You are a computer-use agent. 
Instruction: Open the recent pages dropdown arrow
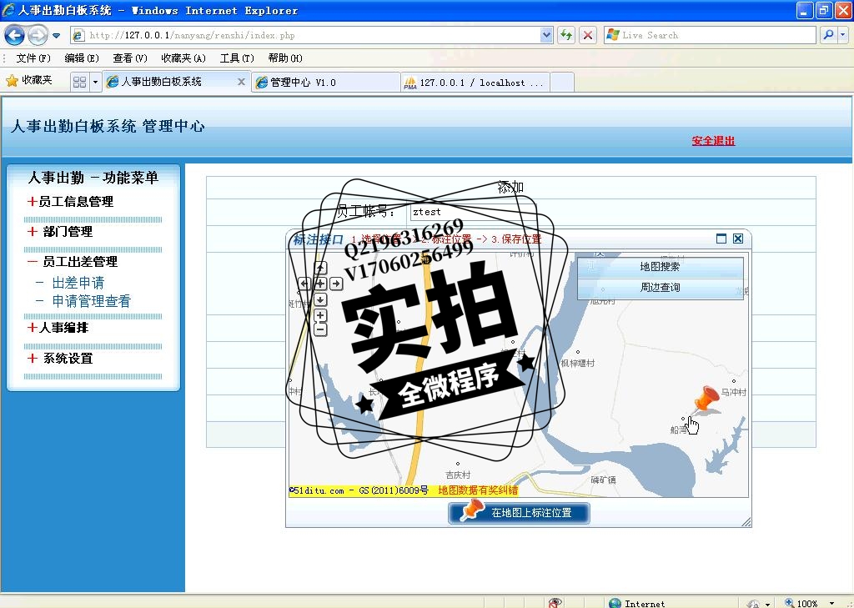(x=56, y=36)
